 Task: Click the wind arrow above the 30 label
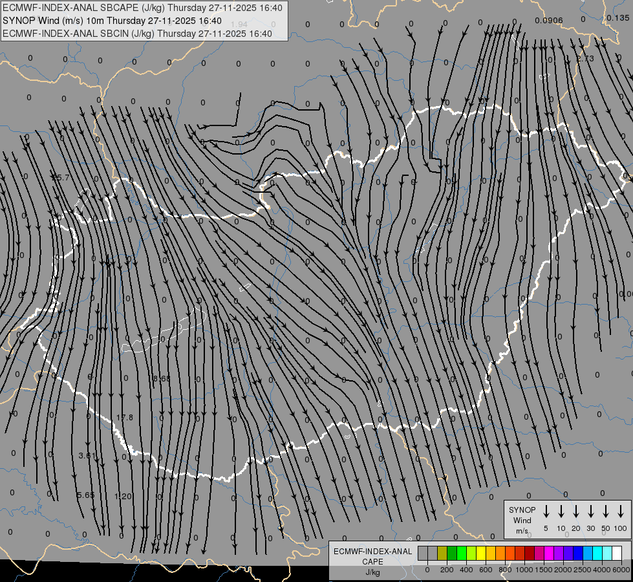coord(591,512)
